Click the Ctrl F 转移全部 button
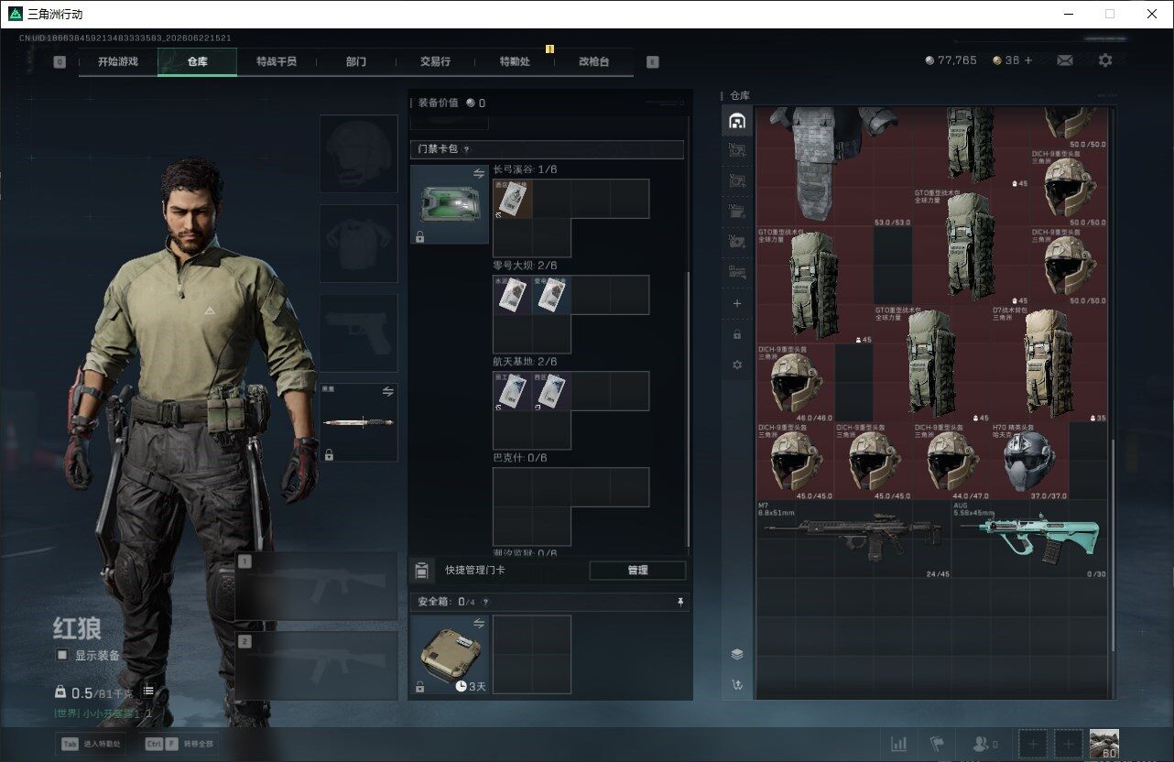The width and height of the screenshot is (1174, 762). pos(179,744)
